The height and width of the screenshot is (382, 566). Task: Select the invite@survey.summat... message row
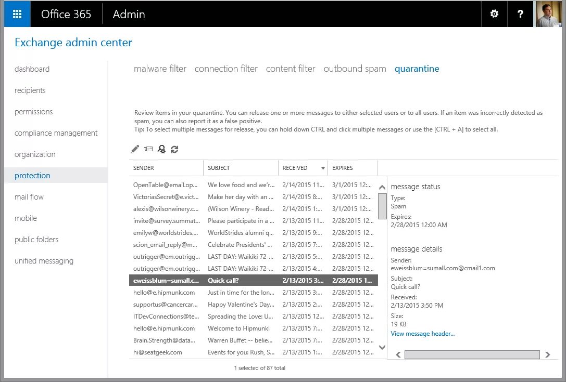[254, 220]
